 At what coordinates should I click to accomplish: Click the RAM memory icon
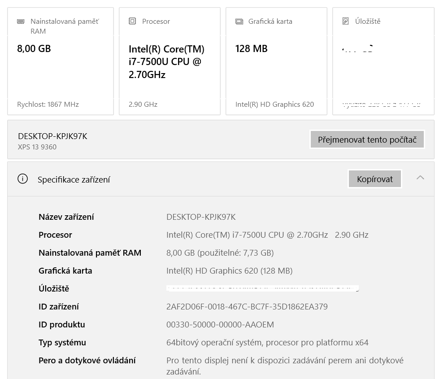21,22
